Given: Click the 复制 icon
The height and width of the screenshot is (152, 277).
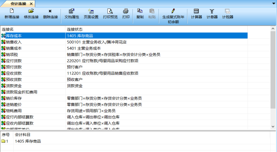Looking at the screenshot, I should pos(140,11).
